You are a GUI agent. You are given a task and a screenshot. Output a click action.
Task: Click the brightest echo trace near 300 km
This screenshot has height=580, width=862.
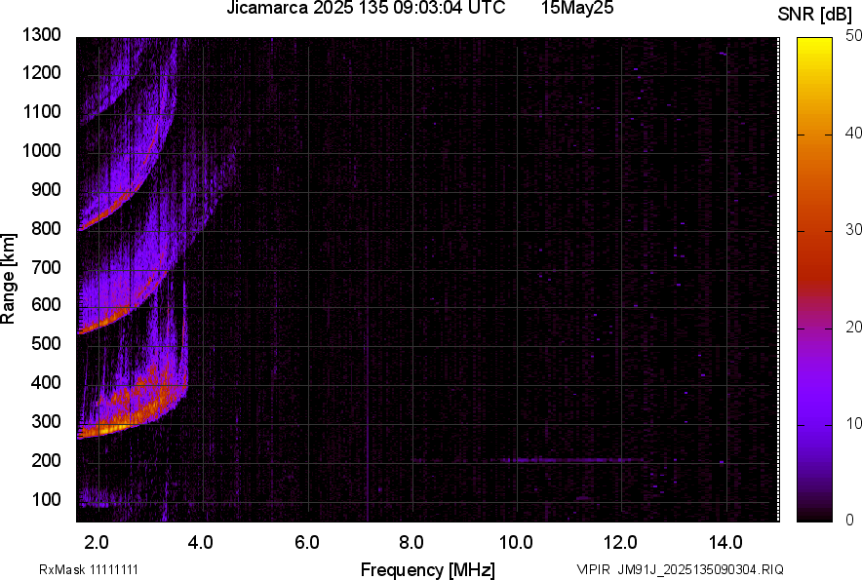click(107, 427)
